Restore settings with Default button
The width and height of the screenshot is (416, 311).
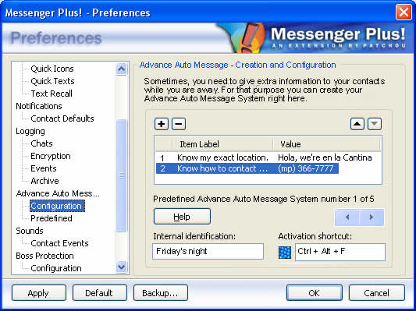(x=99, y=293)
